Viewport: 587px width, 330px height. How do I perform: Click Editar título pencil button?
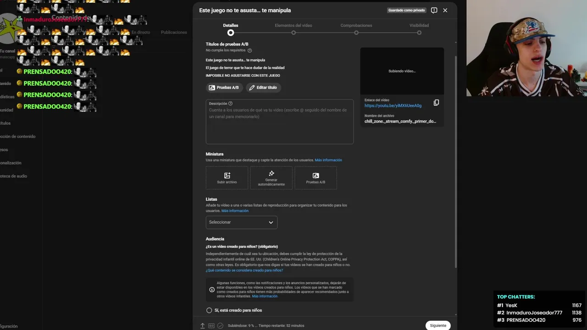point(263,88)
